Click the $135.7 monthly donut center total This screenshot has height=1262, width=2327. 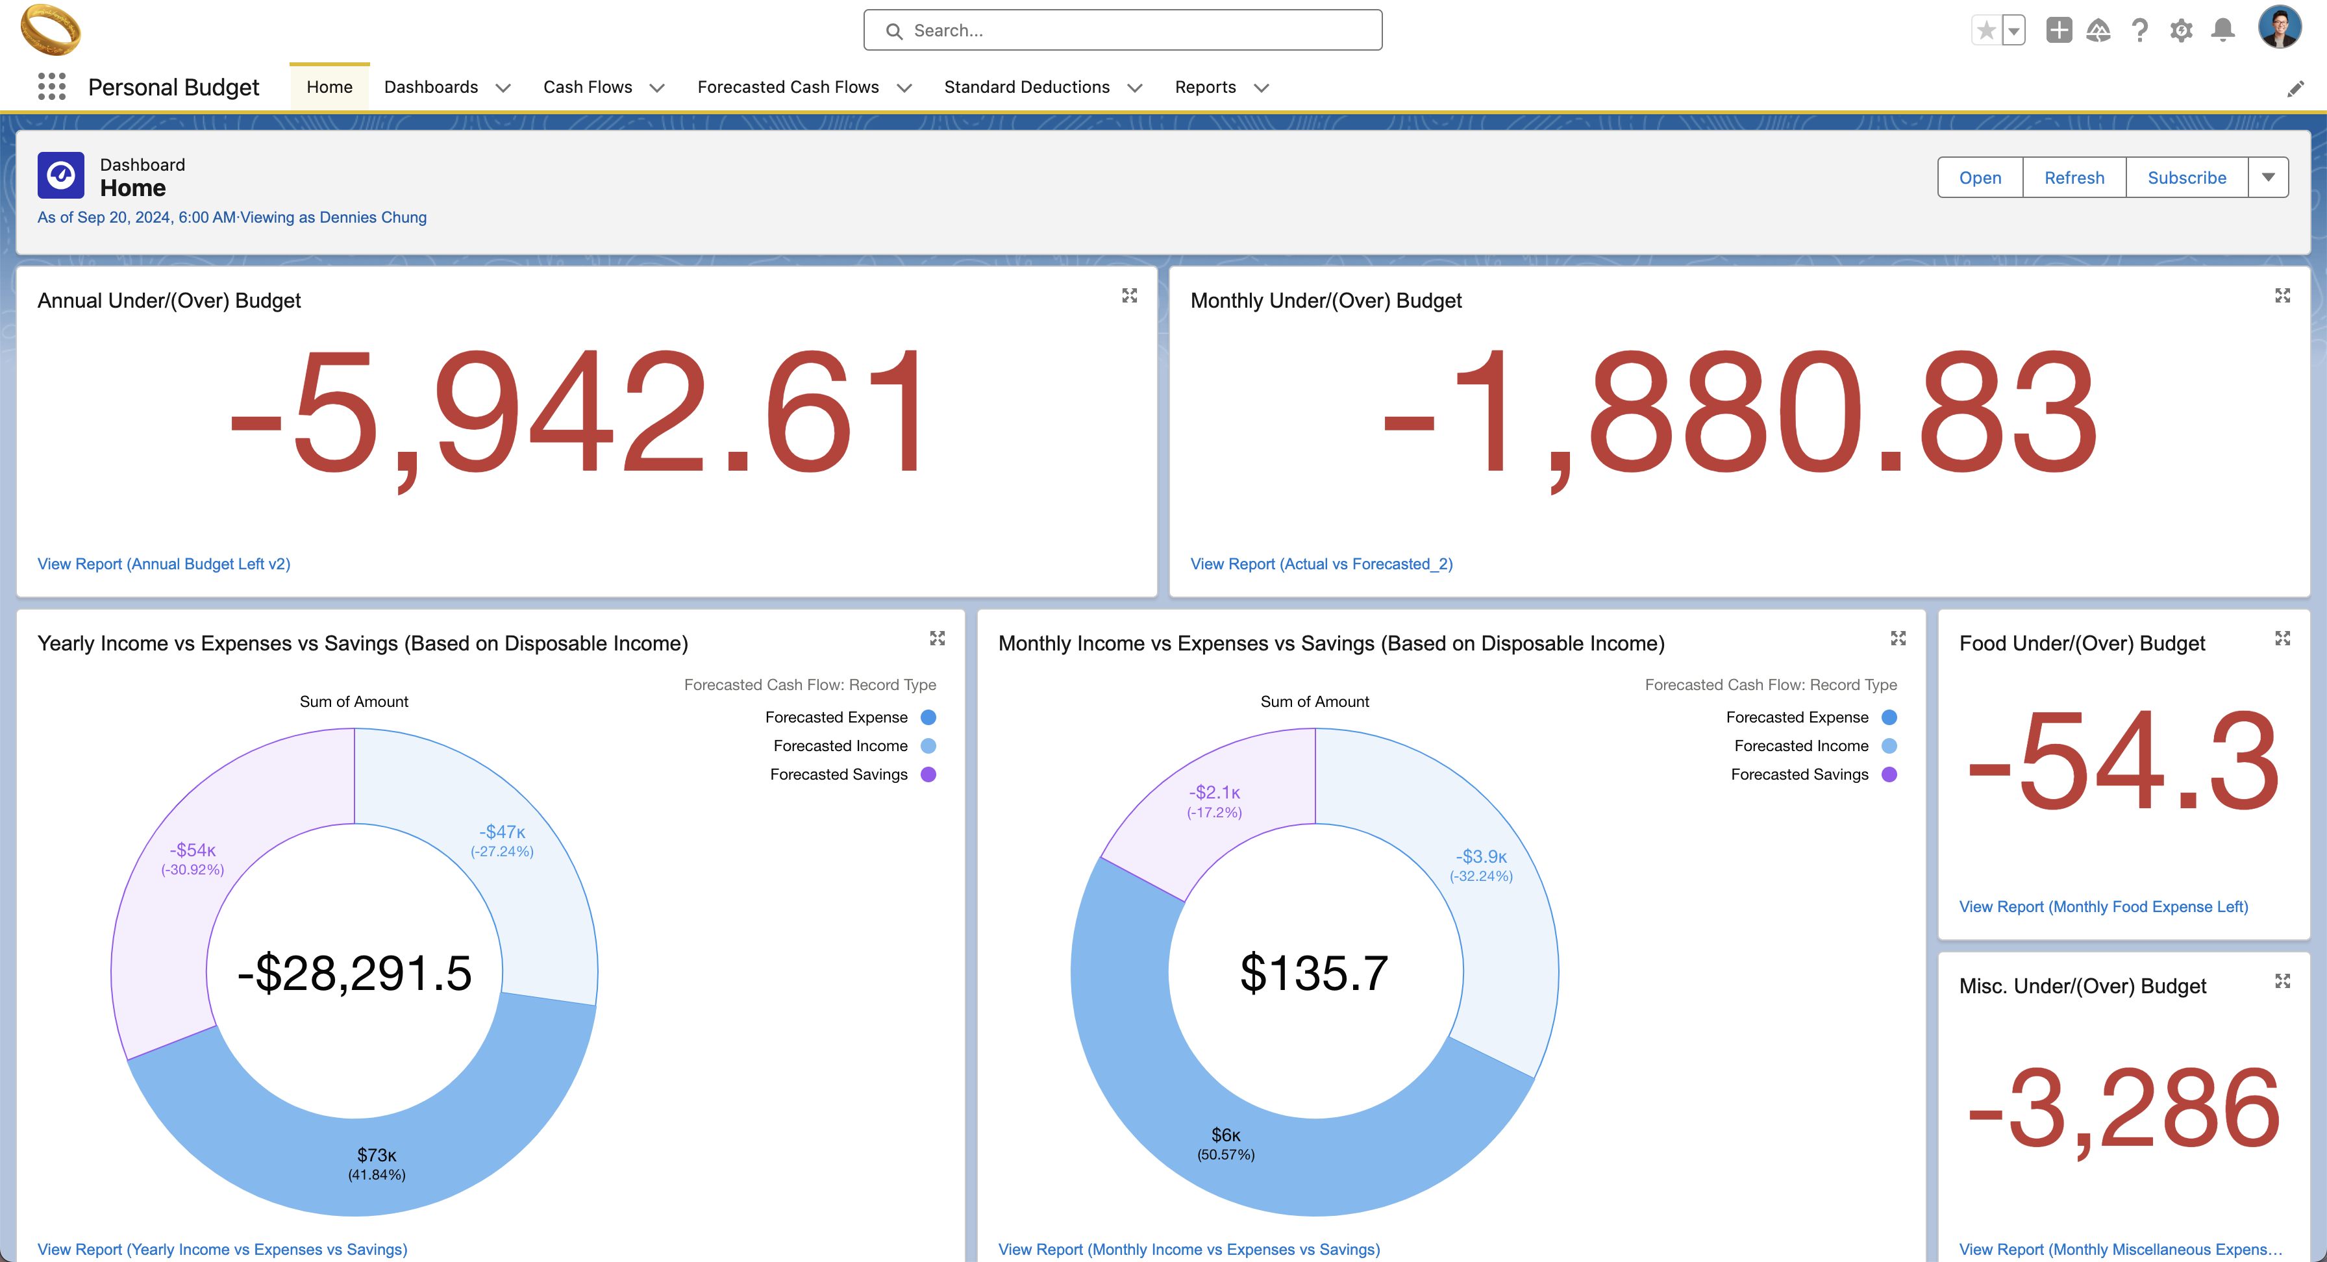point(1314,974)
